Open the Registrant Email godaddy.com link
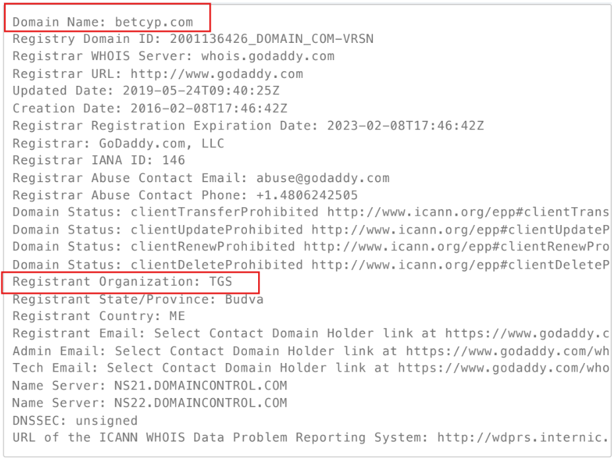The height and width of the screenshot is (460, 614). (x=528, y=333)
